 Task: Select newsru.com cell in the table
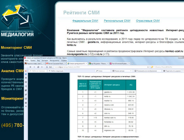tap(114, 105)
